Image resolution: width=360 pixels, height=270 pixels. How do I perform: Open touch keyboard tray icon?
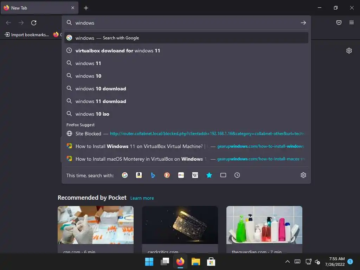pos(297,262)
